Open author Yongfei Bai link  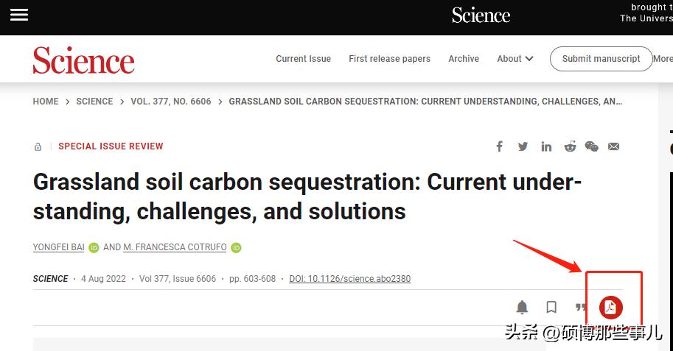[58, 247]
